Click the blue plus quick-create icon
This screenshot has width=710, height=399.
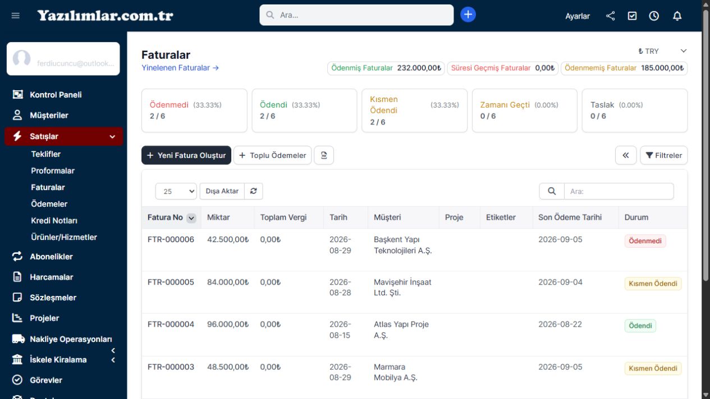(x=468, y=15)
